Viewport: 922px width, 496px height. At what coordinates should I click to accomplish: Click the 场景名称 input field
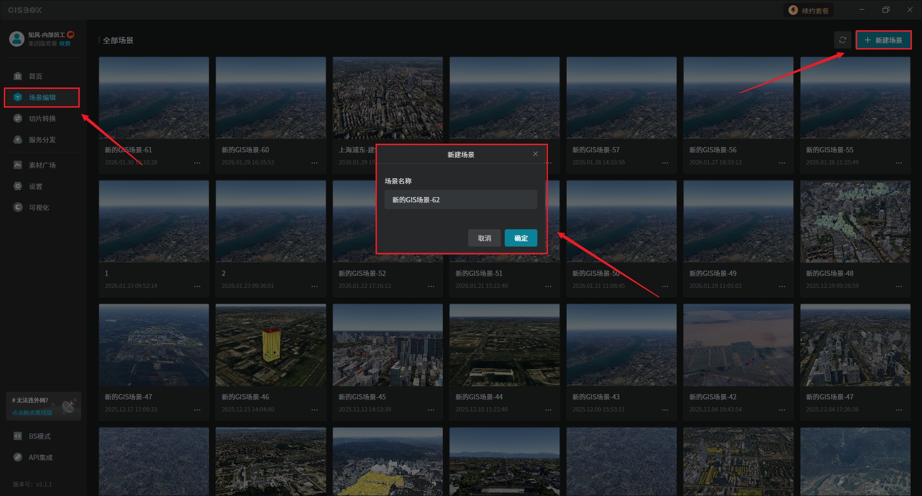click(461, 199)
